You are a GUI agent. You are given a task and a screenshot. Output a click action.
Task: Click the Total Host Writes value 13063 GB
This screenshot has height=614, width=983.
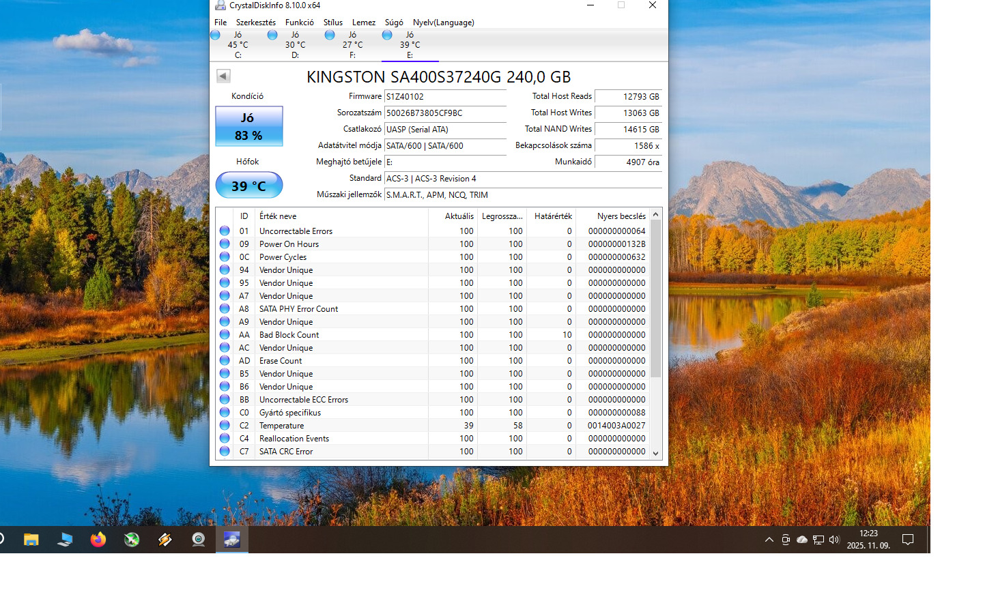click(x=628, y=113)
